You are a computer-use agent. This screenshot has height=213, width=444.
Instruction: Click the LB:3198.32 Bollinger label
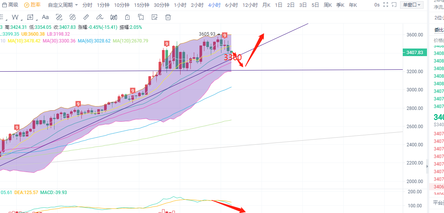tap(59, 34)
